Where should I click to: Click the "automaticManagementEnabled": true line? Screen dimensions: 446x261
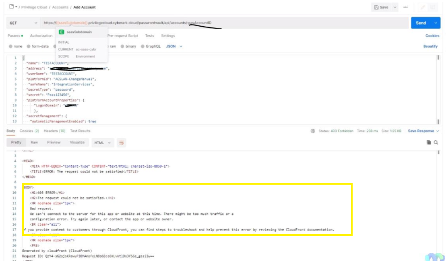63,121
